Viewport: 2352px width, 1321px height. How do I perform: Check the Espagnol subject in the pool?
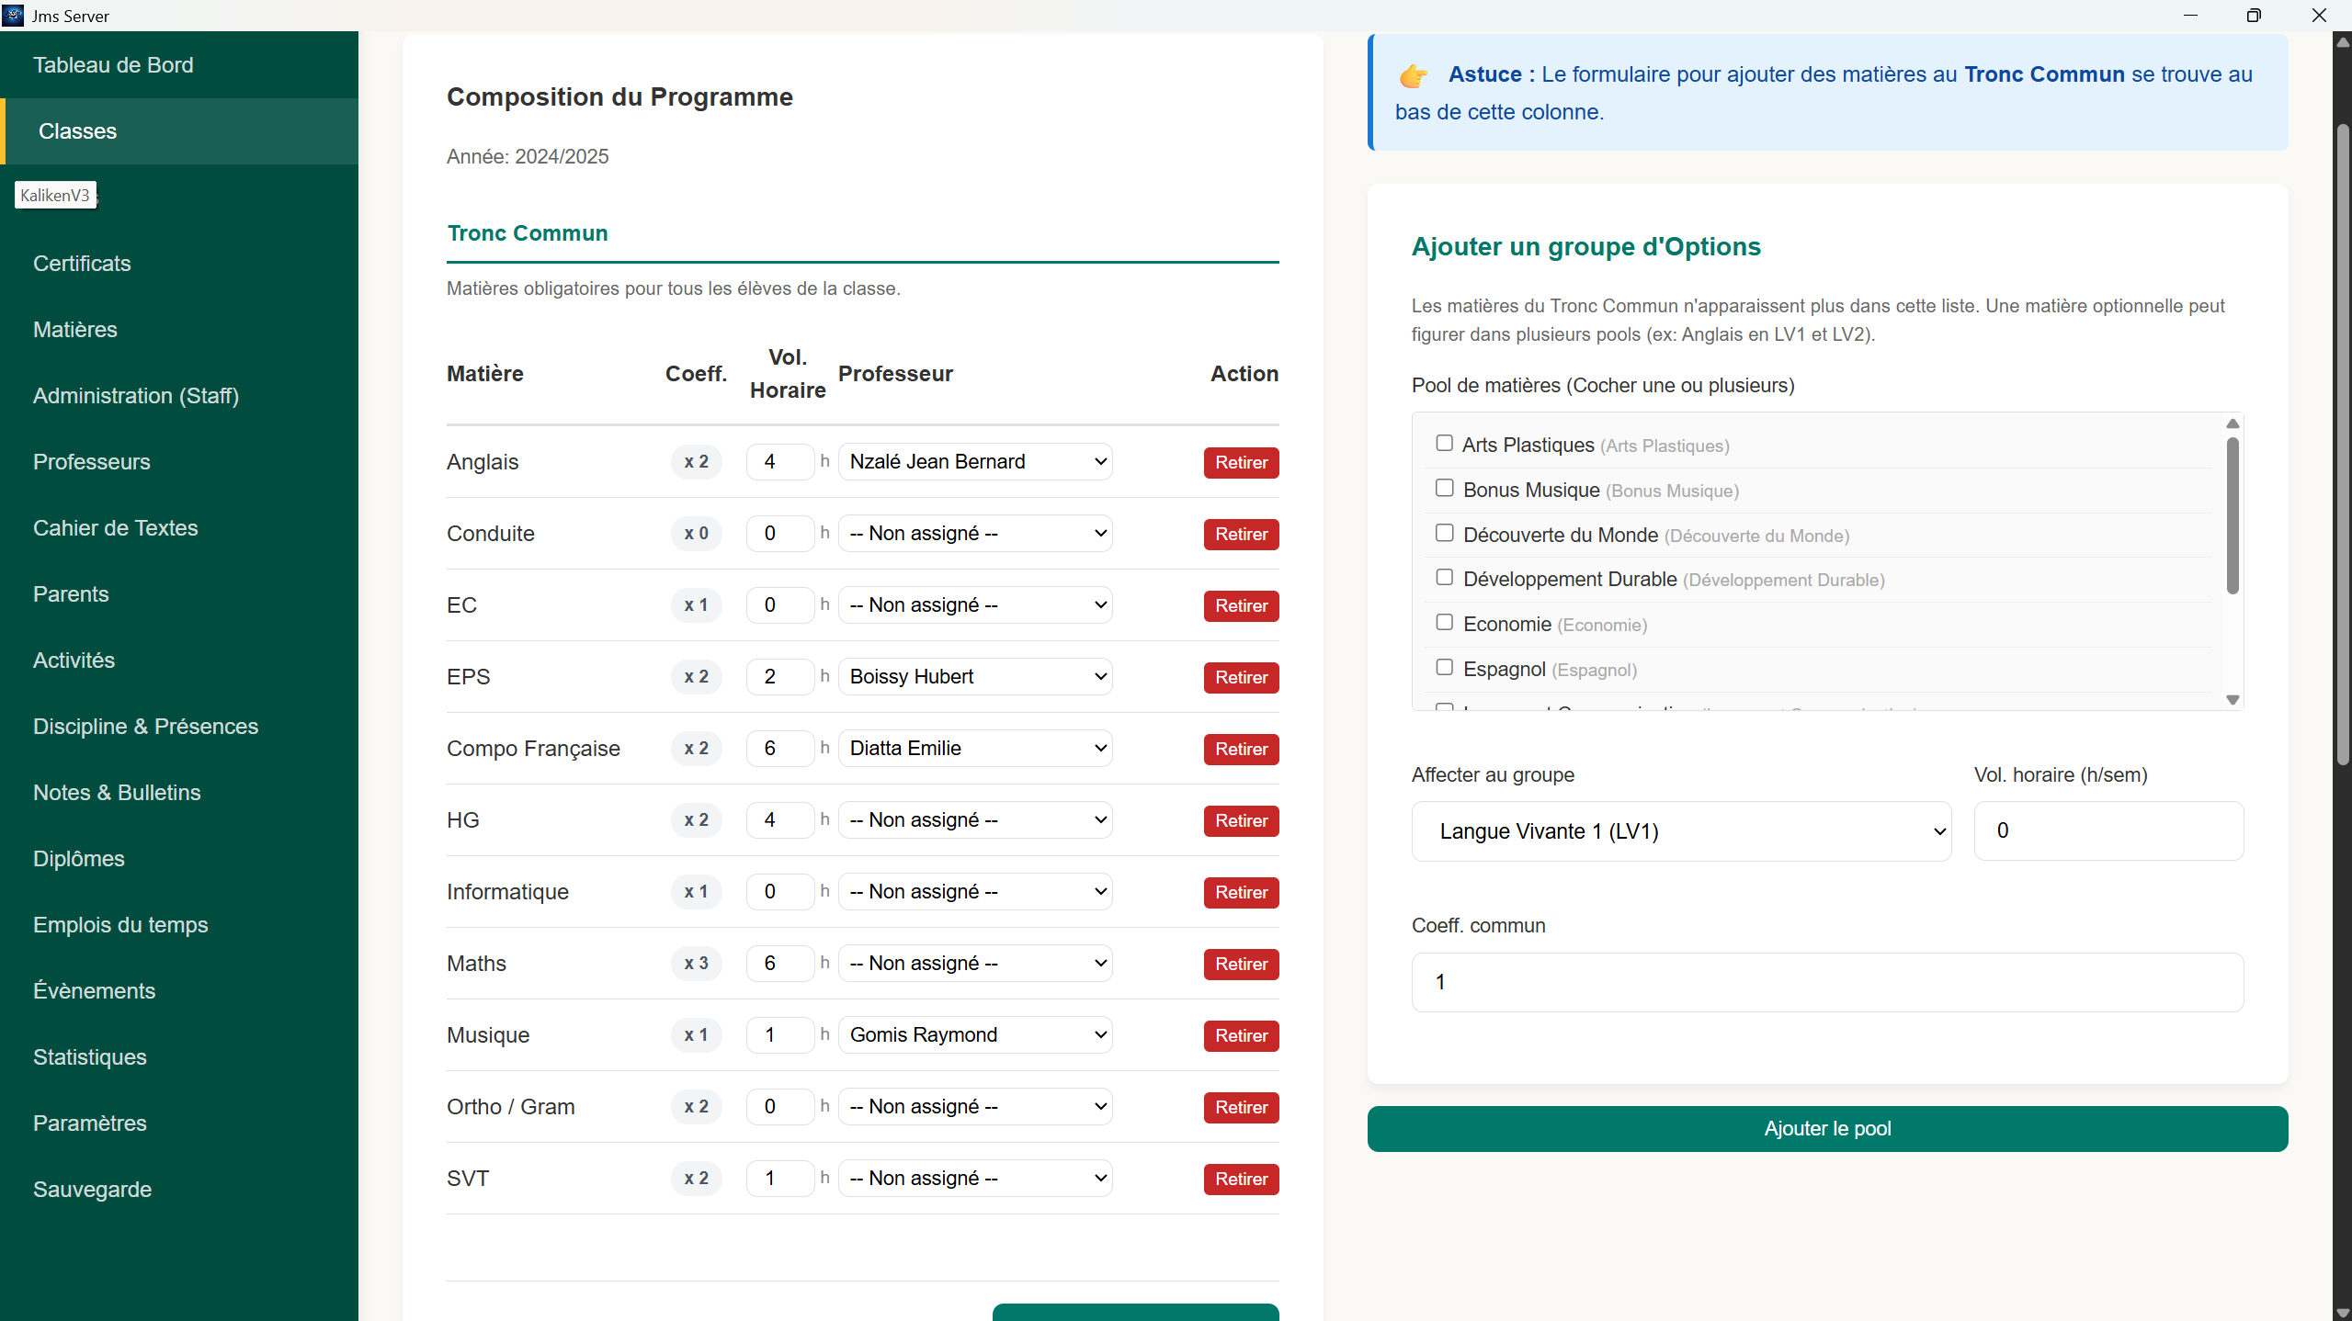[x=1444, y=667]
